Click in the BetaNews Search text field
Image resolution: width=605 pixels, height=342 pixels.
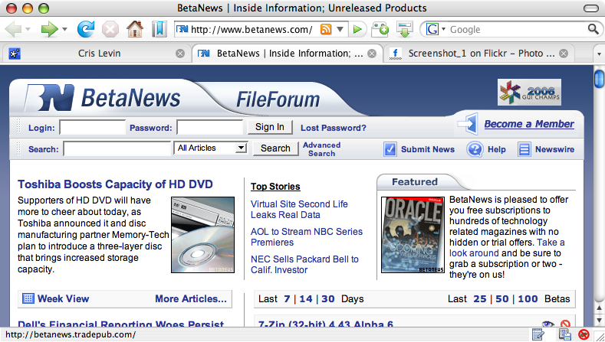[x=117, y=148]
